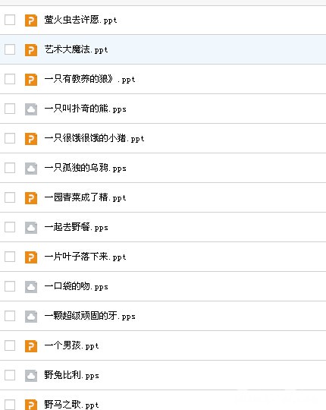The width and height of the screenshot is (326, 410).
Task: Tick the checkbox for 一个男孩.ppt
Action: pos(10,345)
